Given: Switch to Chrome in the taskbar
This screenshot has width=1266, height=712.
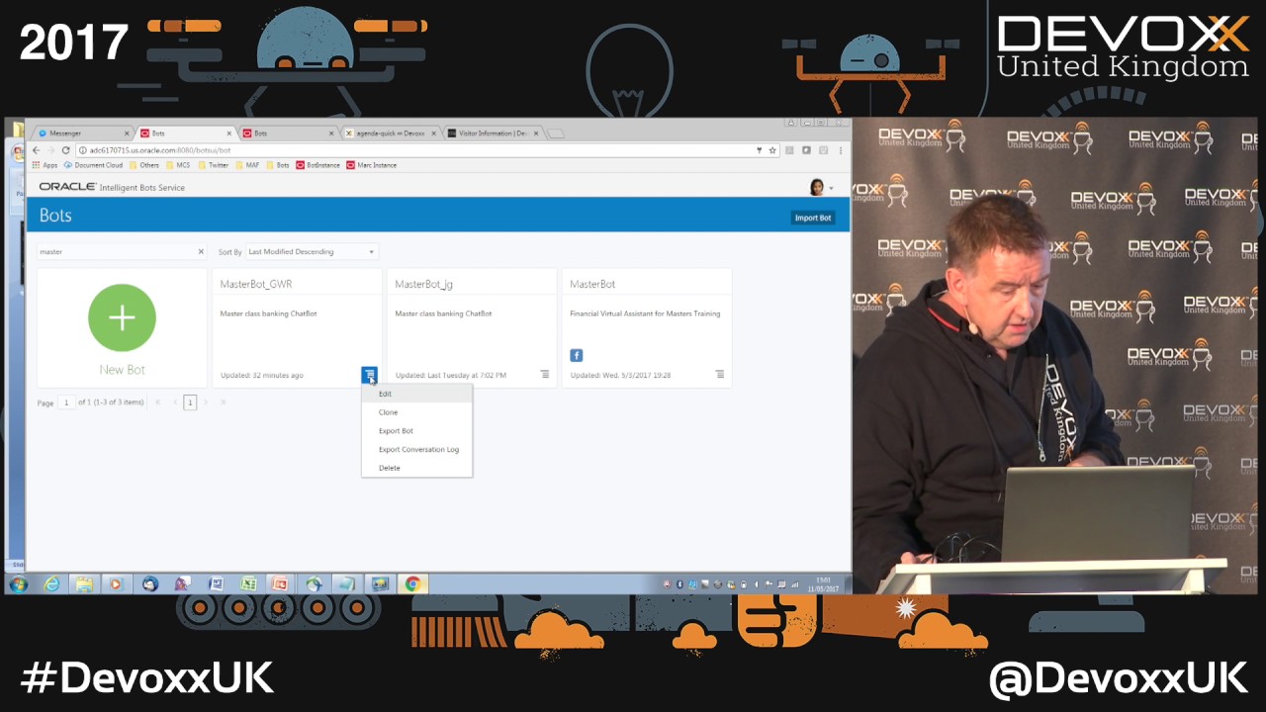Looking at the screenshot, I should click(413, 584).
